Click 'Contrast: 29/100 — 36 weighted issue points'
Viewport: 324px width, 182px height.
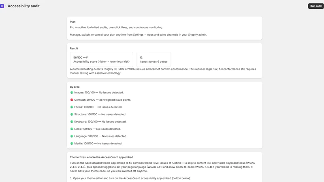coord(103,99)
